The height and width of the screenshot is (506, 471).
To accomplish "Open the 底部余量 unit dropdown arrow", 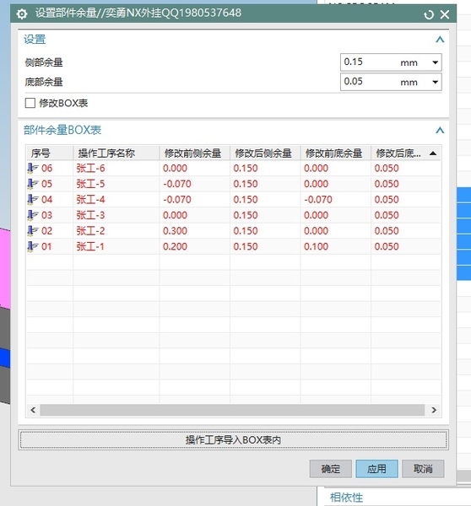I will 436,82.
